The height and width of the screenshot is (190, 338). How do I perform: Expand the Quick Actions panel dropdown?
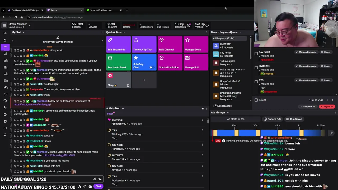tap(124, 32)
